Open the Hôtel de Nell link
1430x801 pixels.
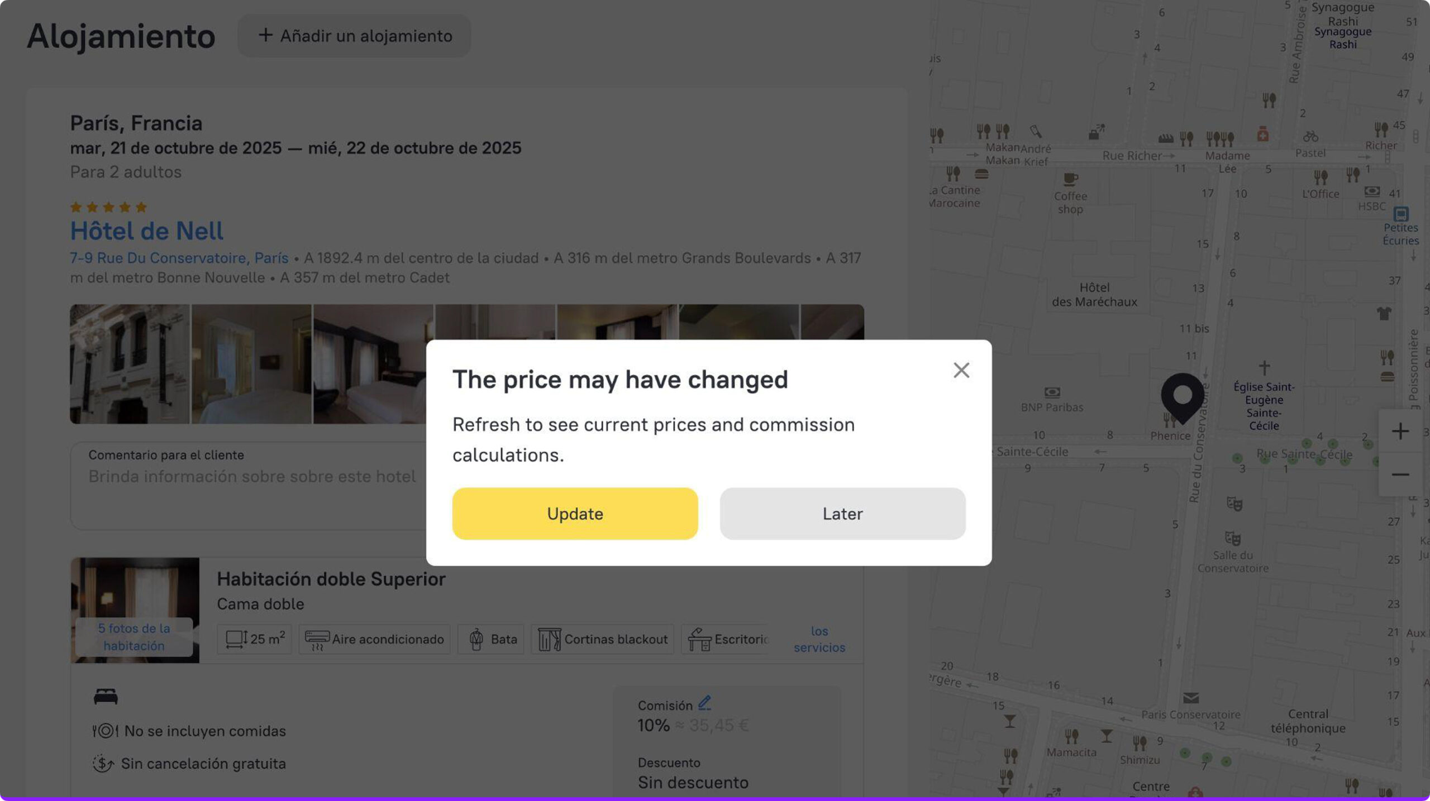[146, 231]
